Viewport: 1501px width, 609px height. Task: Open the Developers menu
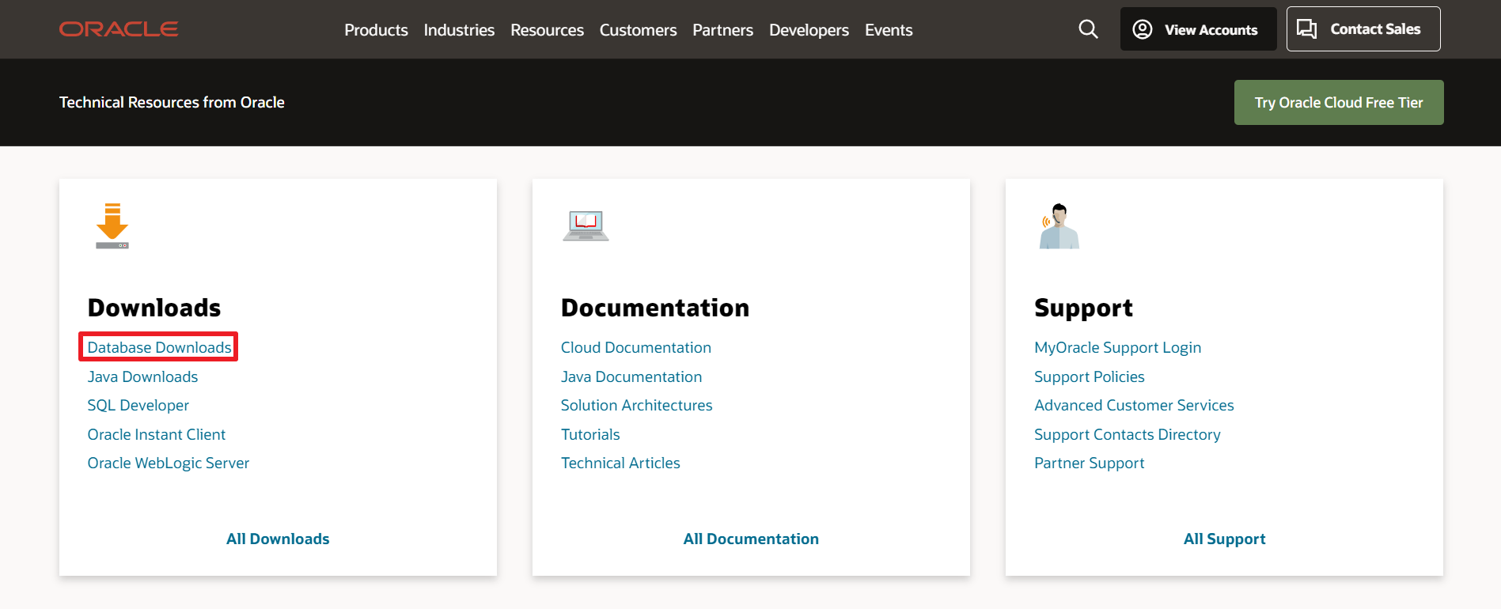point(809,30)
